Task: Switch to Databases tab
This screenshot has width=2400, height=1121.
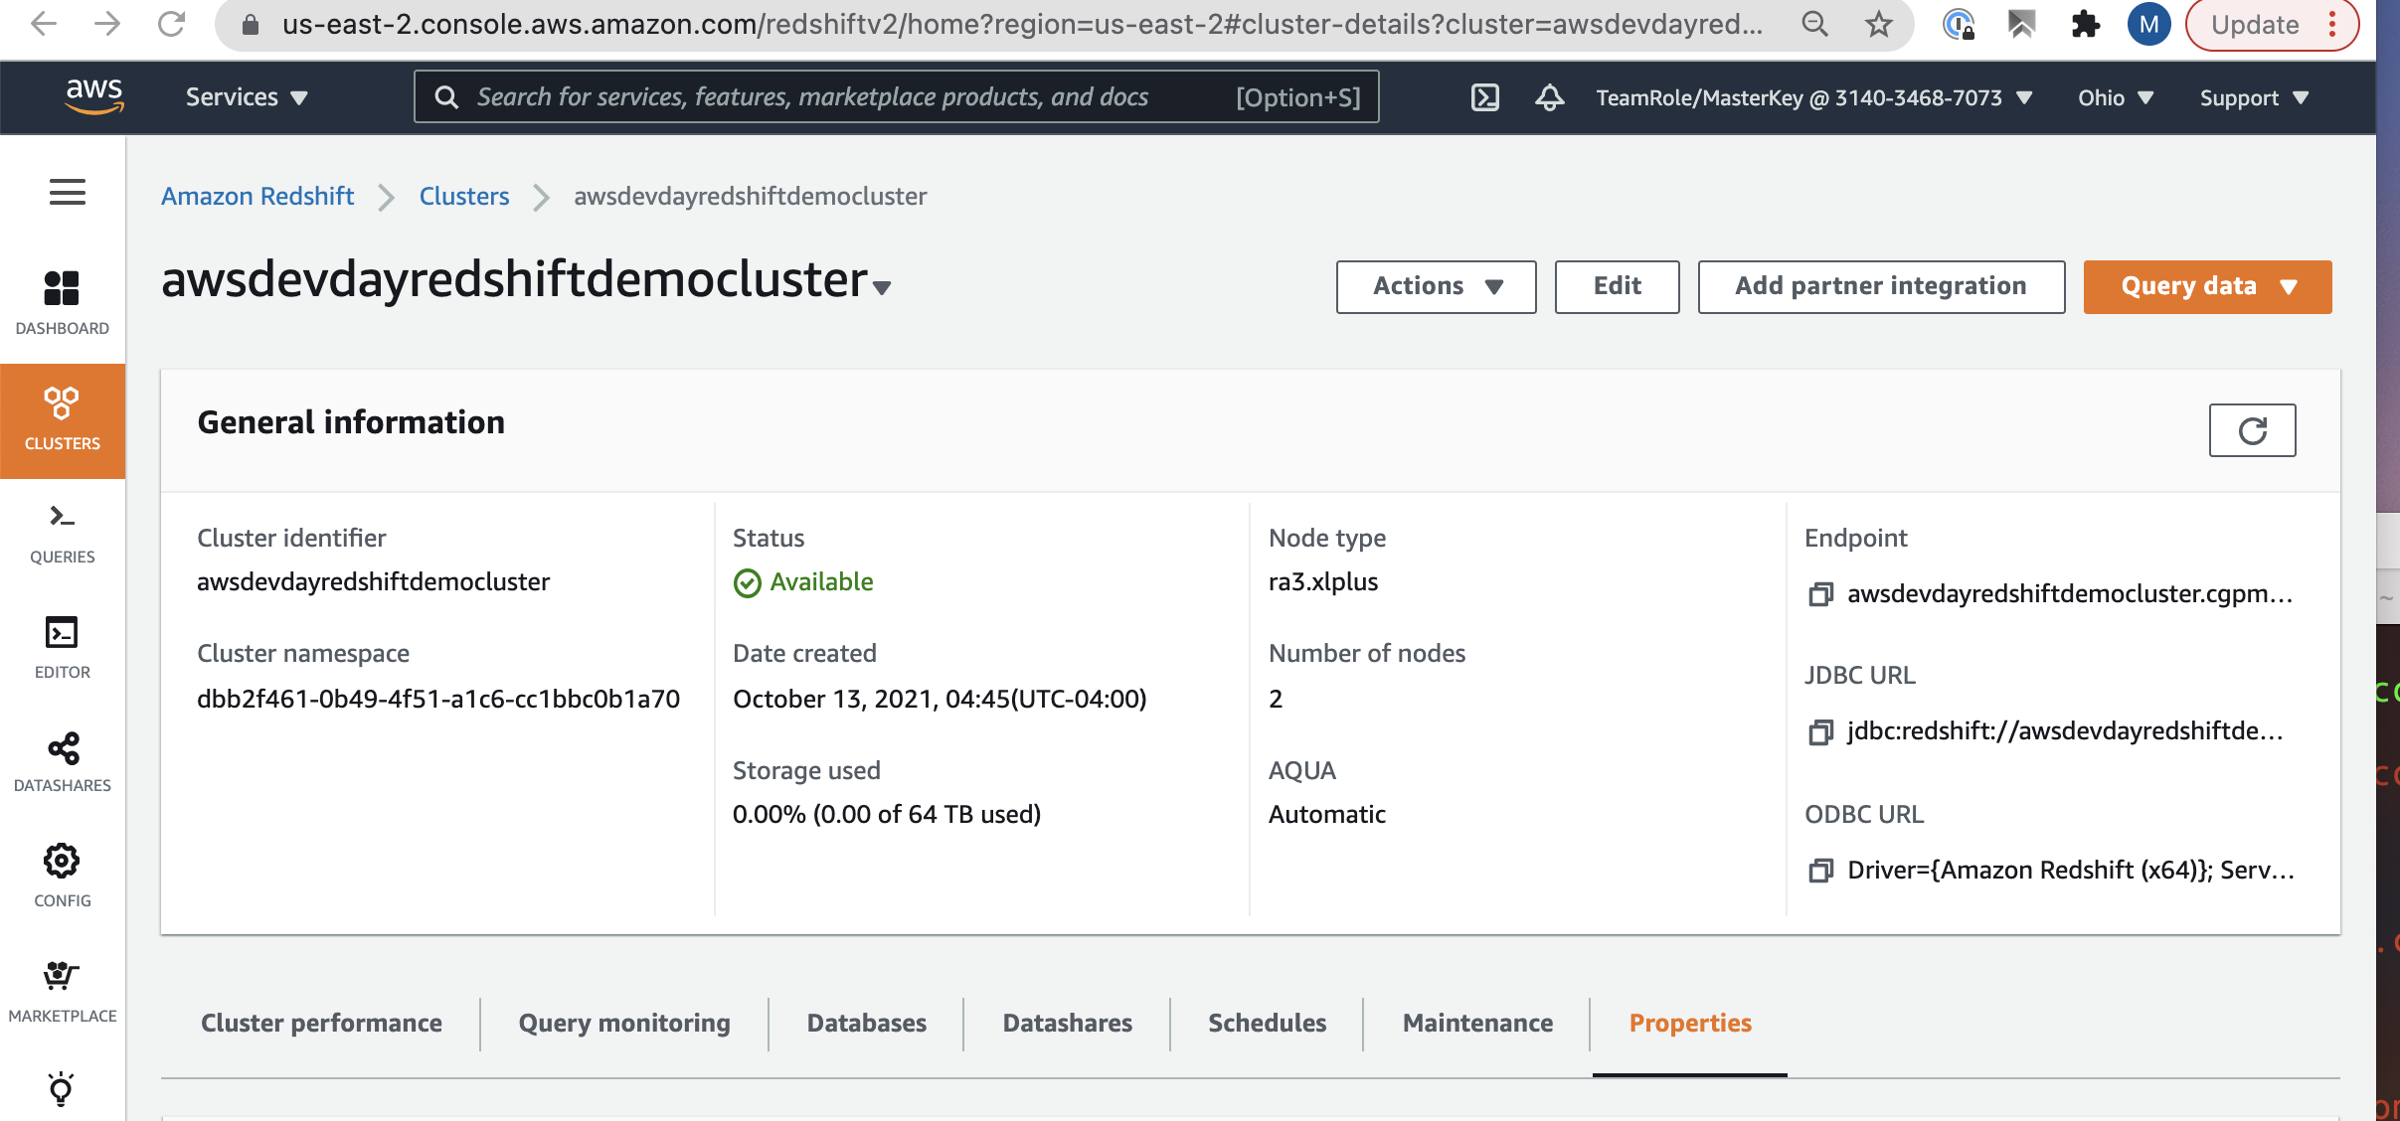Action: point(866,1024)
